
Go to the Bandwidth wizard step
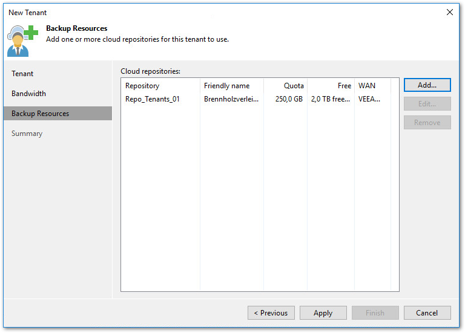click(x=28, y=94)
